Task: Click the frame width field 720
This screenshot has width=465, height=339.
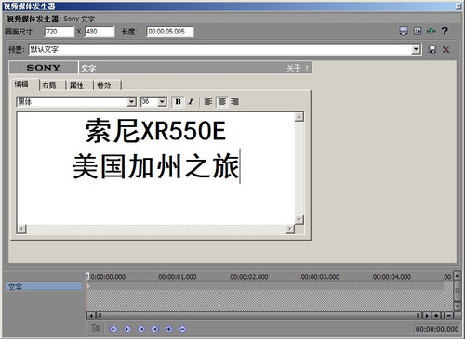Action: click(60, 32)
